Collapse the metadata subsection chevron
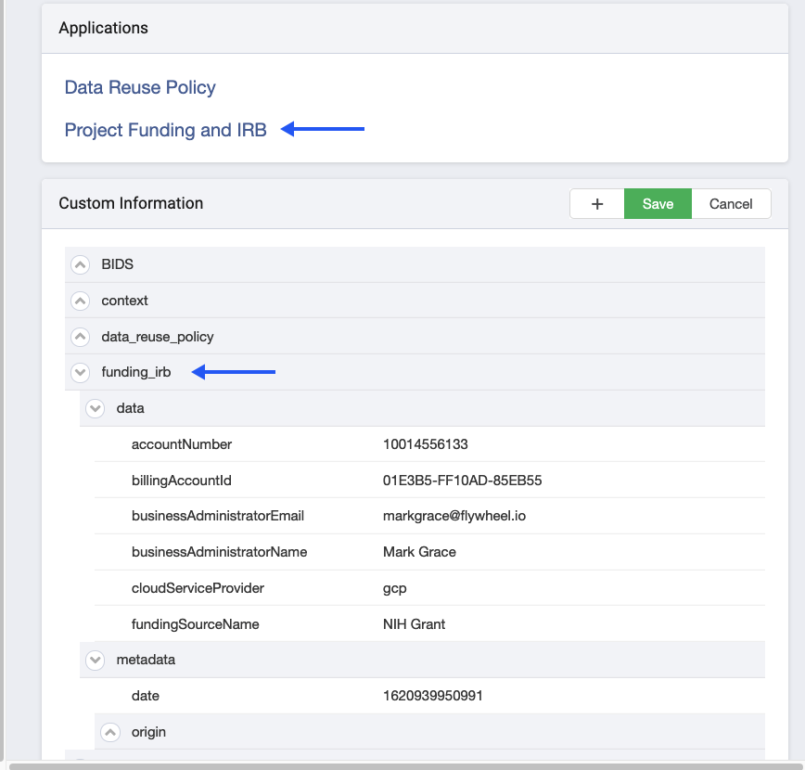The height and width of the screenshot is (770, 805). [95, 660]
